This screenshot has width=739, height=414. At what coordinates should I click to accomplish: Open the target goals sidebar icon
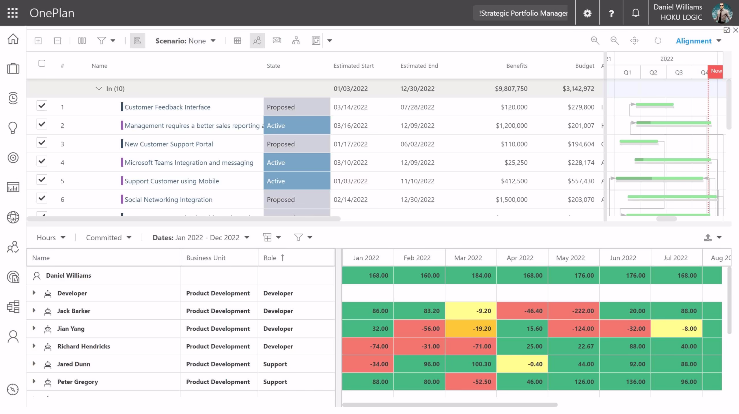[x=13, y=158]
